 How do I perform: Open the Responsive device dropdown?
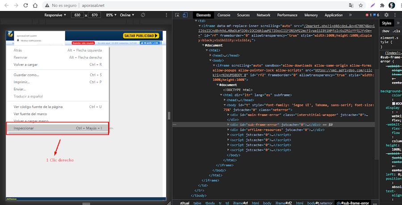point(55,15)
